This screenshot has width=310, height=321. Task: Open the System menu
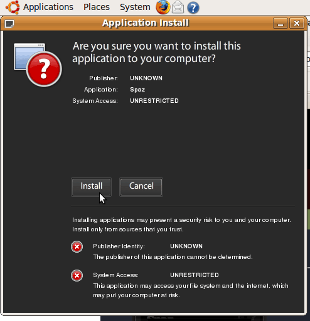(135, 7)
